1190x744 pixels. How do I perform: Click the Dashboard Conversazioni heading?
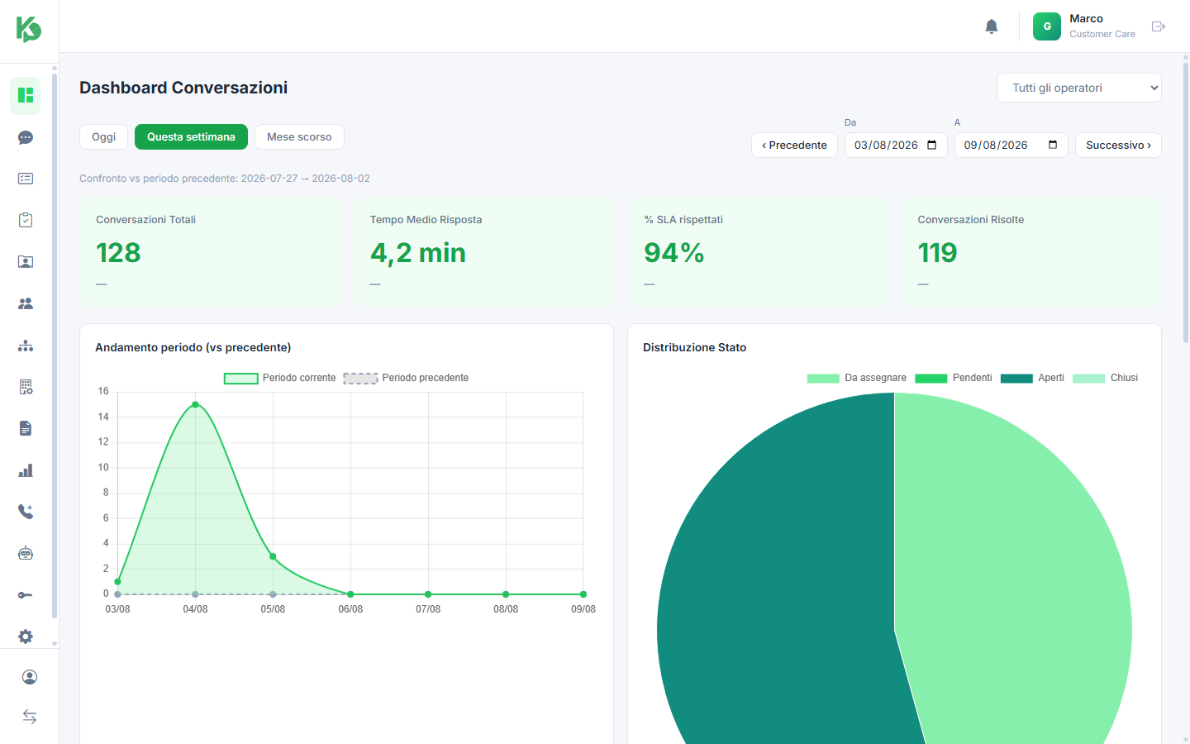tap(183, 88)
